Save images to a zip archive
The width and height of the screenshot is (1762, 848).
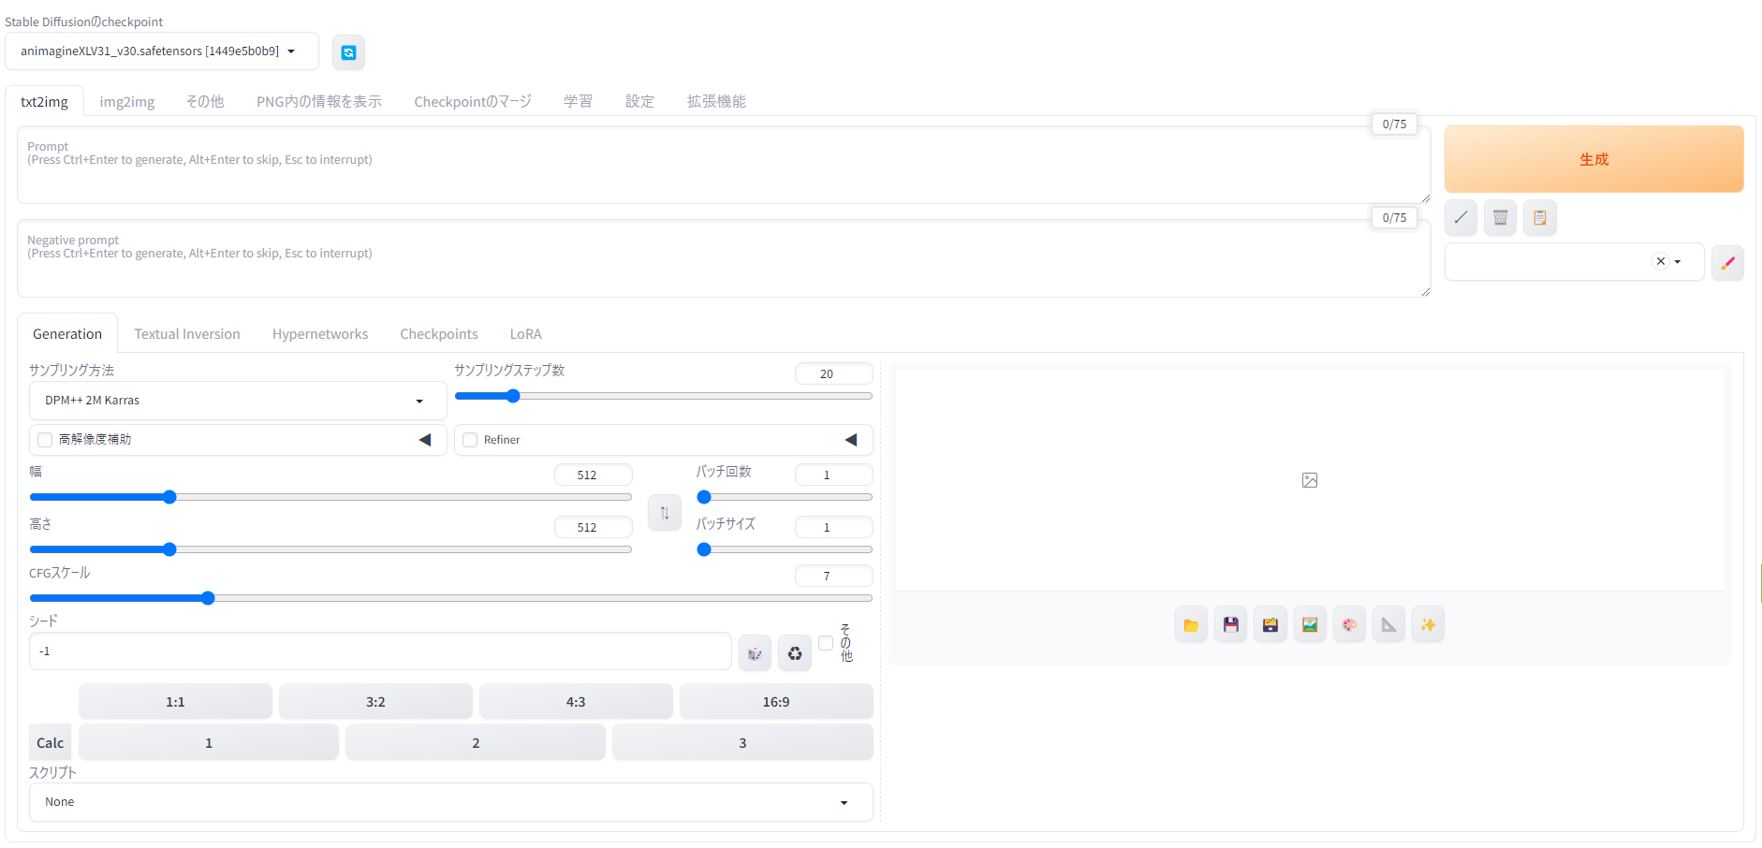[1270, 624]
